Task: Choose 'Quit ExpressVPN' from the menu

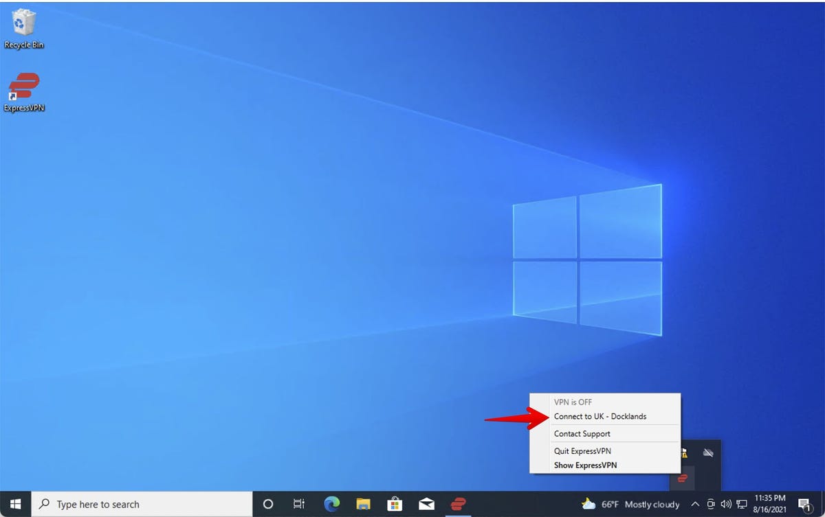Action: pos(582,451)
